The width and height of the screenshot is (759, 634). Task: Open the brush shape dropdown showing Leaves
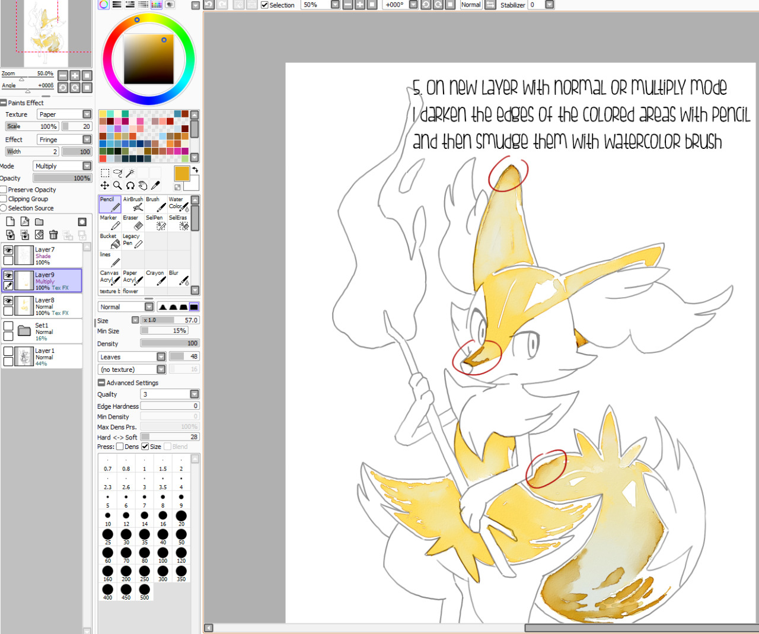pos(132,356)
